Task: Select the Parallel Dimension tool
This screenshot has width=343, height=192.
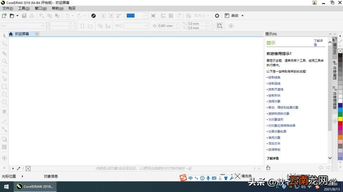Action: coord(4,122)
